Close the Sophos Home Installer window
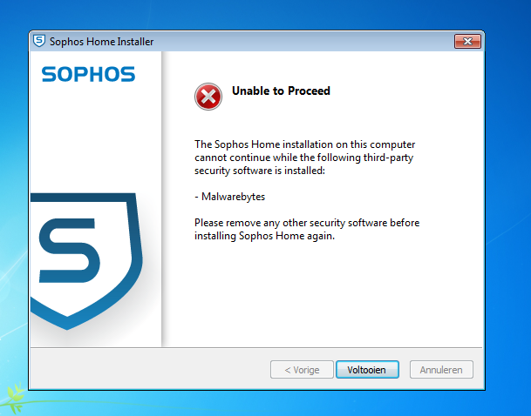Image resolution: width=531 pixels, height=416 pixels. 467,41
